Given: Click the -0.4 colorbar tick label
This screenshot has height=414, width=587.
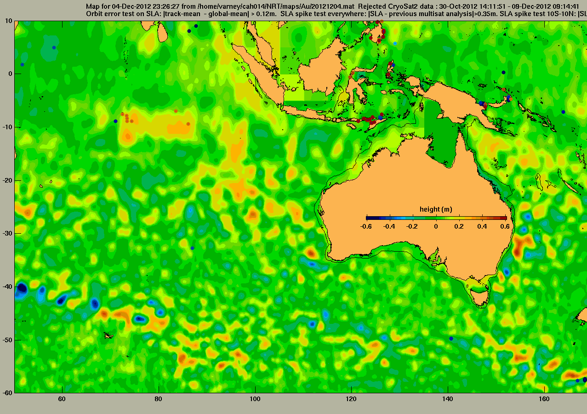Looking at the screenshot, I should pos(389,226).
